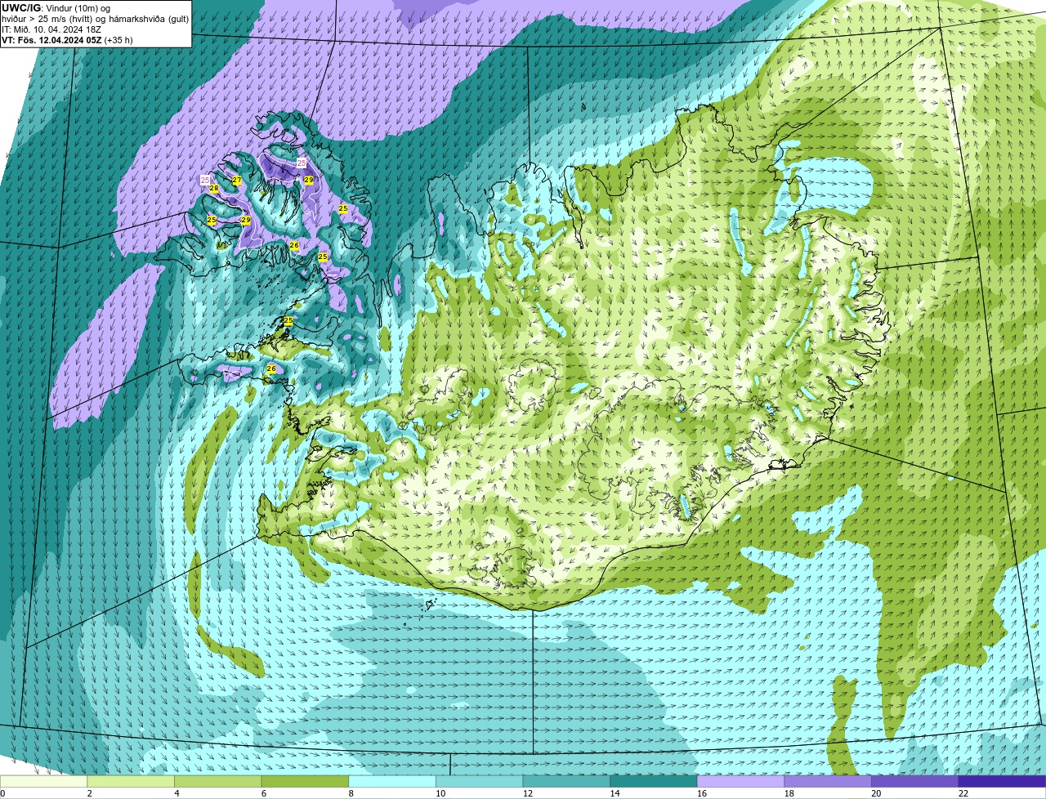
Task: Select the 2–4 m/s light green legend swatch
Action: [x=131, y=781]
